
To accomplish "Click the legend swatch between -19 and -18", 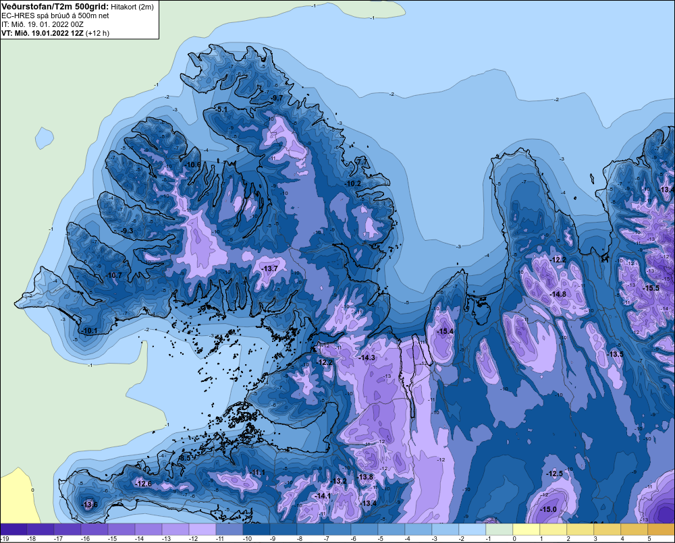I will [13, 530].
